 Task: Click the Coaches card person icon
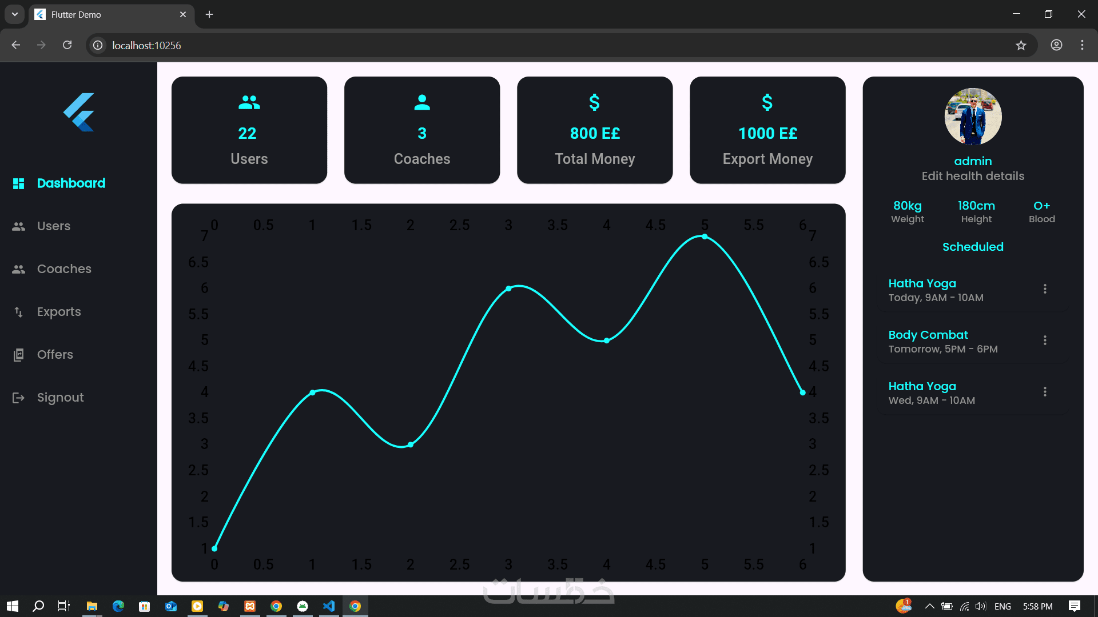422,102
